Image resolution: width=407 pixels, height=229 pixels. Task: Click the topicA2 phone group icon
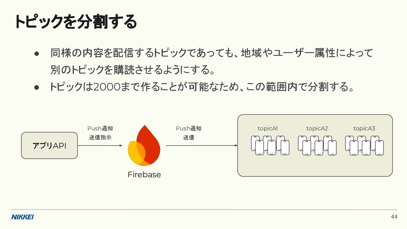317,145
